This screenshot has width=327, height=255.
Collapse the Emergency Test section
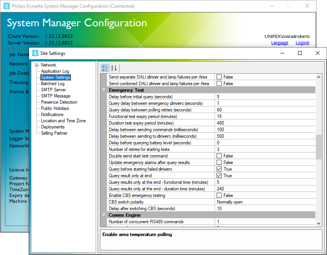[103, 90]
